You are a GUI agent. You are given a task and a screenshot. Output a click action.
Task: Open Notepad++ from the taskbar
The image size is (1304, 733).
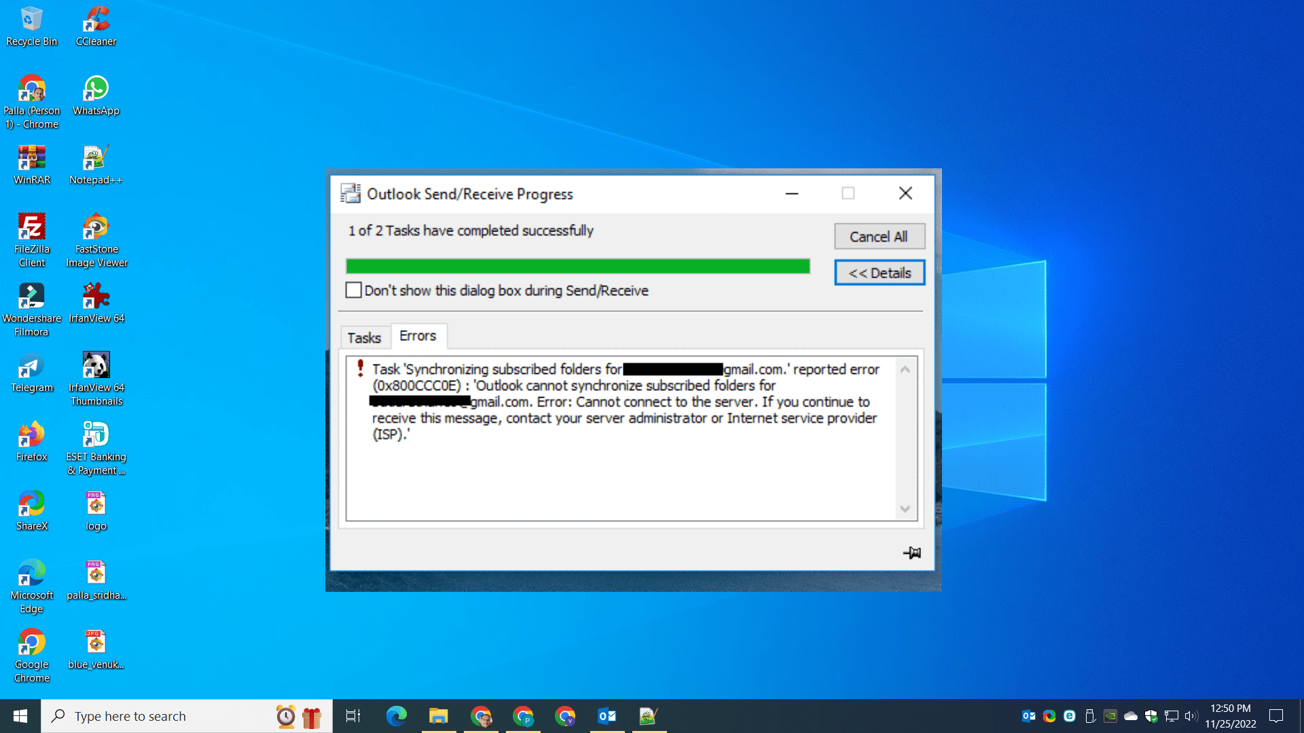point(649,716)
